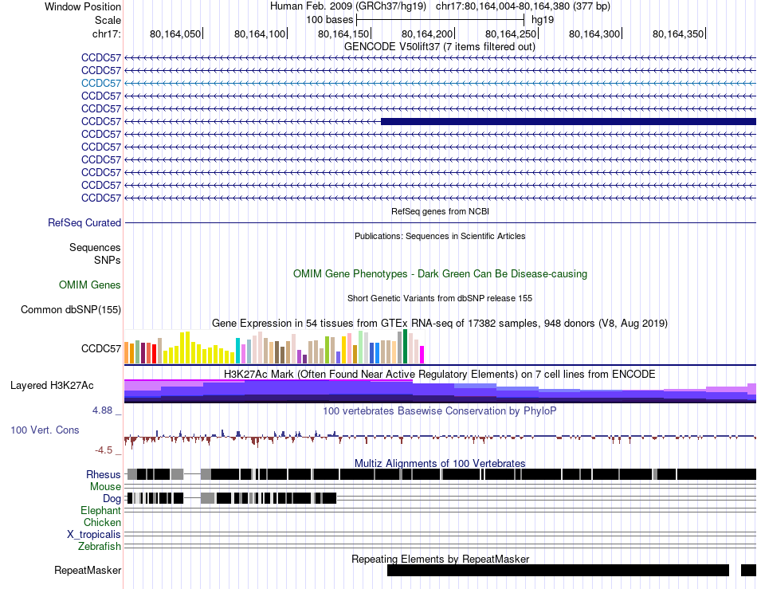Click the Common dbSNP(155) track label
The width and height of the screenshot is (757, 589).
71,309
